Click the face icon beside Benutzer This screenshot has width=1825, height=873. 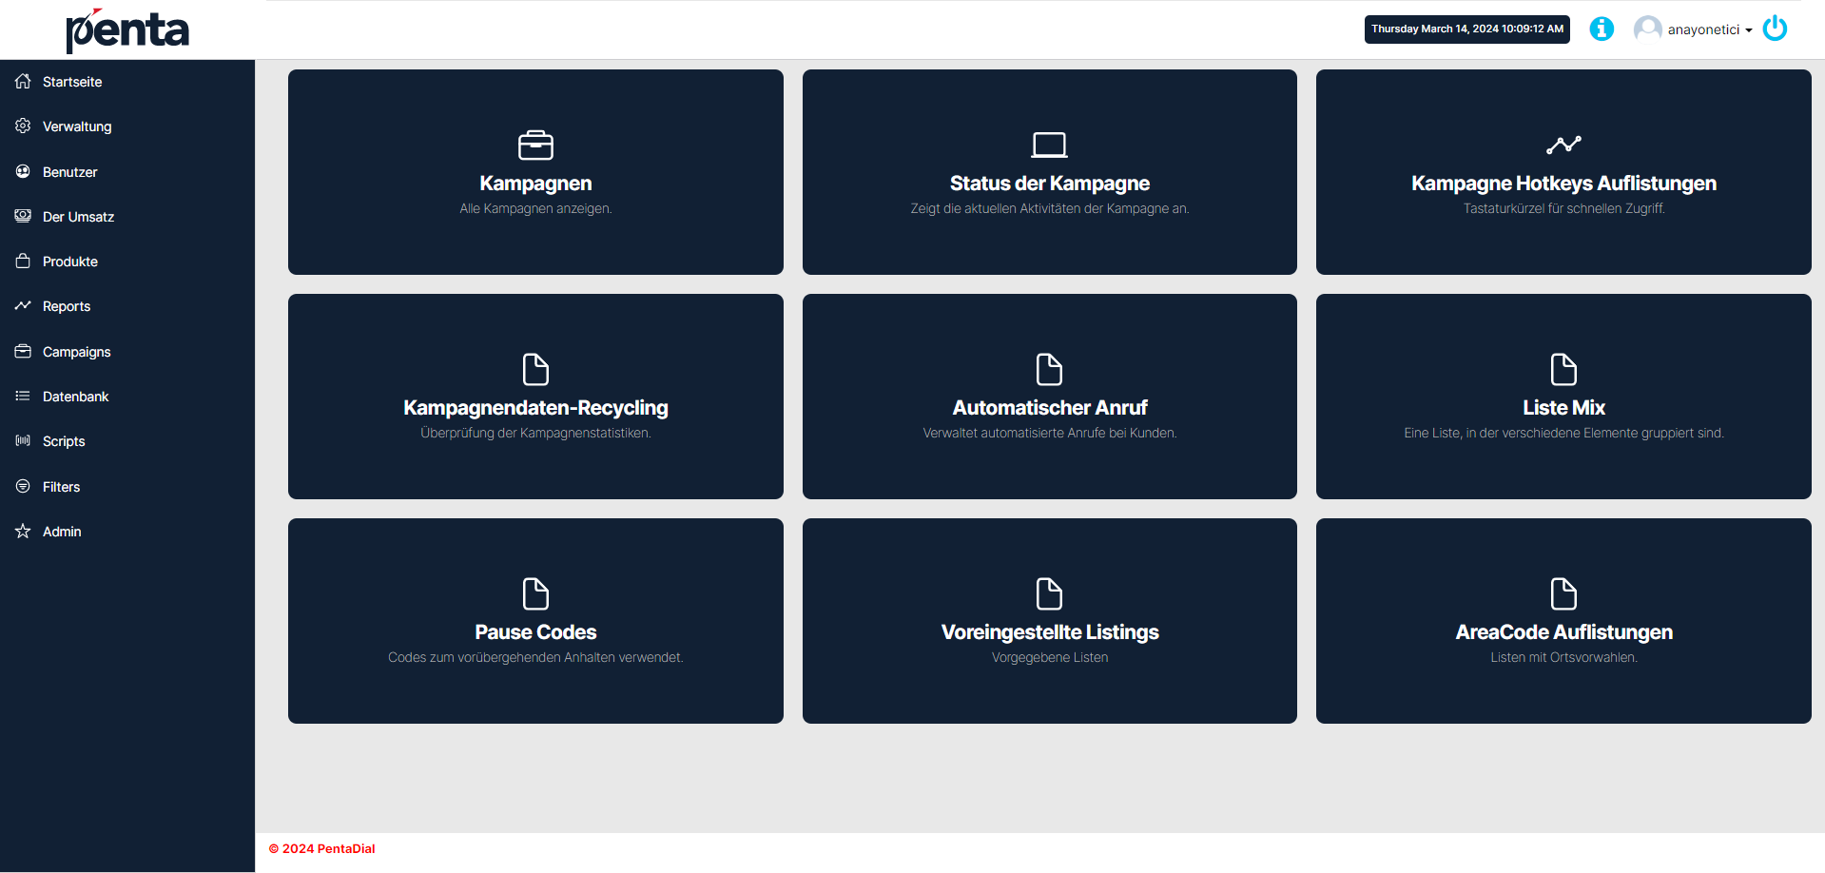pyautogui.click(x=23, y=172)
